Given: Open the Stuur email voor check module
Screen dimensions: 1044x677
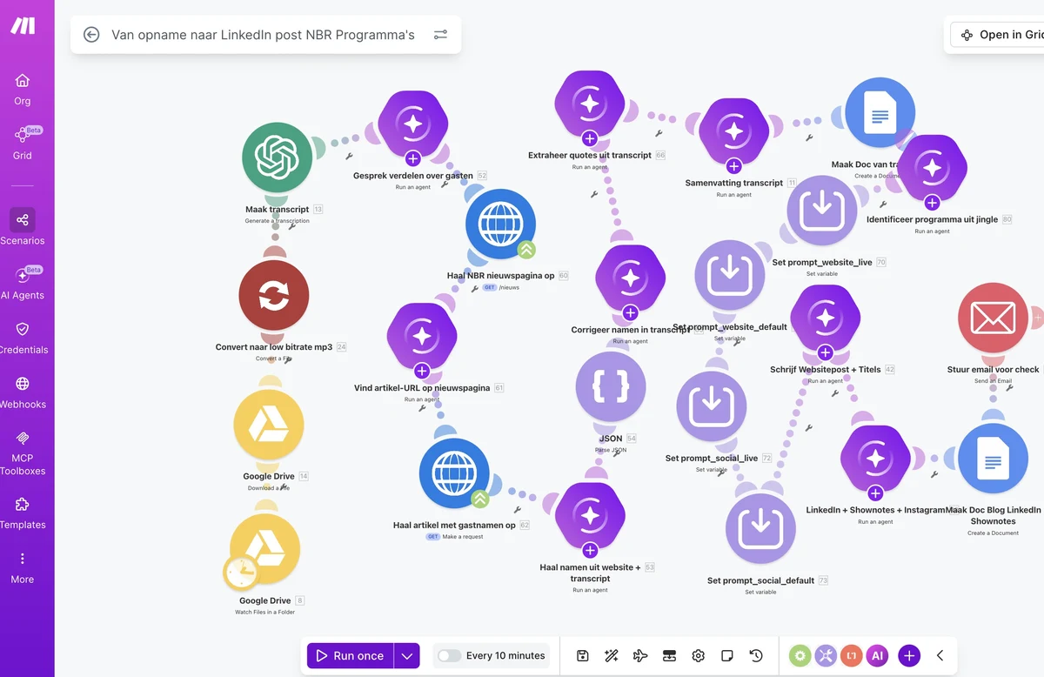Looking at the screenshot, I should [994, 318].
